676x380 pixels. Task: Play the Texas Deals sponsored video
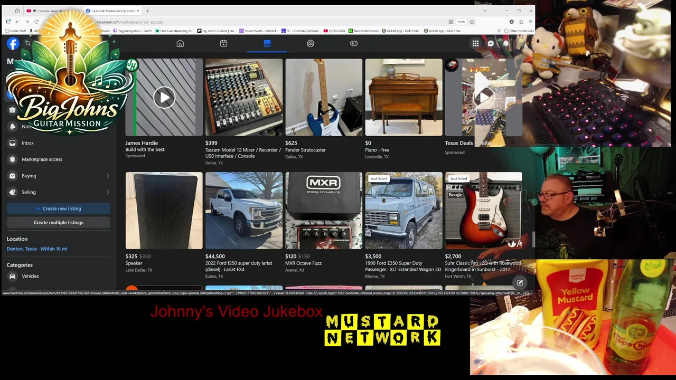(484, 97)
